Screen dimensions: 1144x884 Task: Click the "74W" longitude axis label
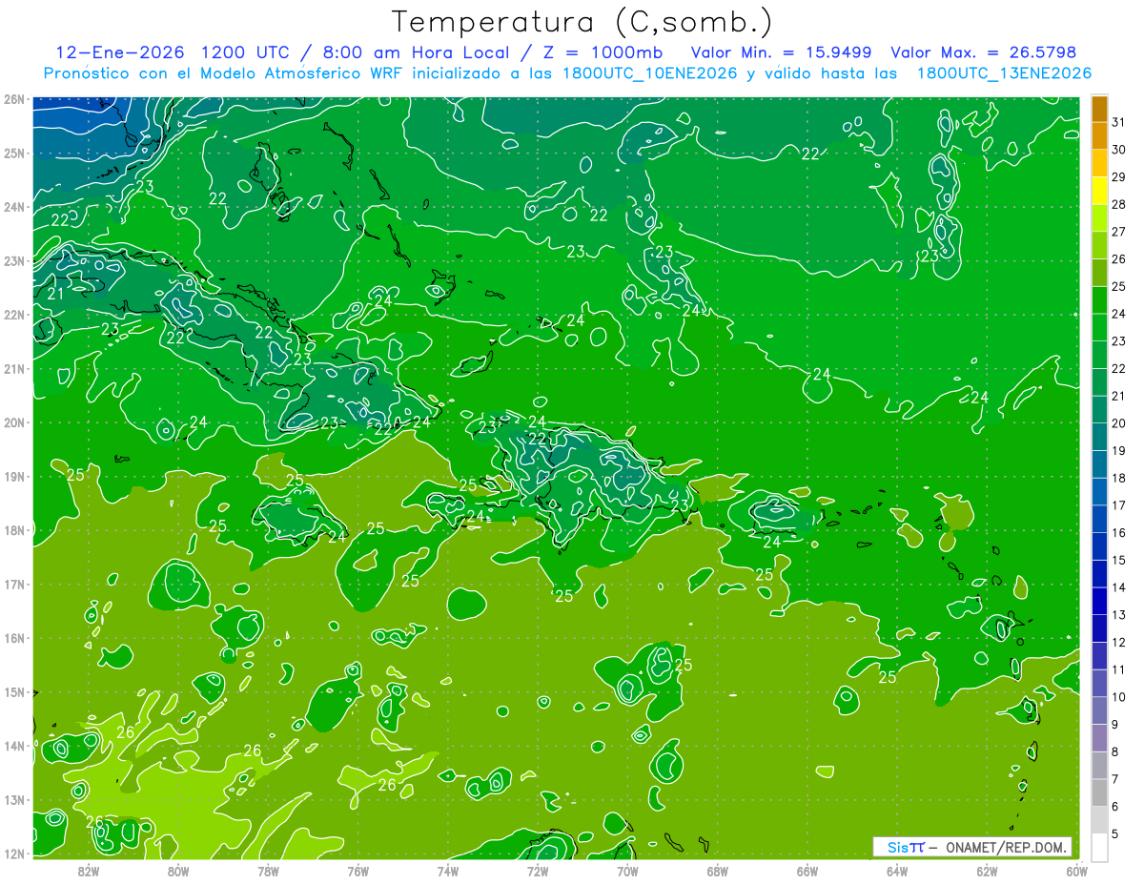448,871
